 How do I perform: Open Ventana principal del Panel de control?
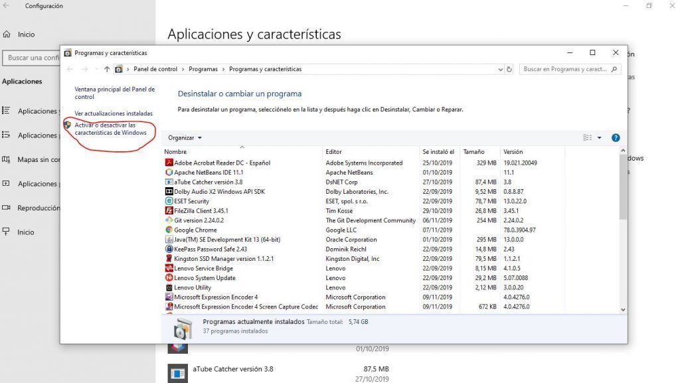tap(114, 93)
